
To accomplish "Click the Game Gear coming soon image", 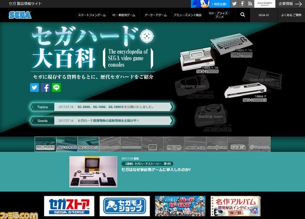I will (193, 87).
